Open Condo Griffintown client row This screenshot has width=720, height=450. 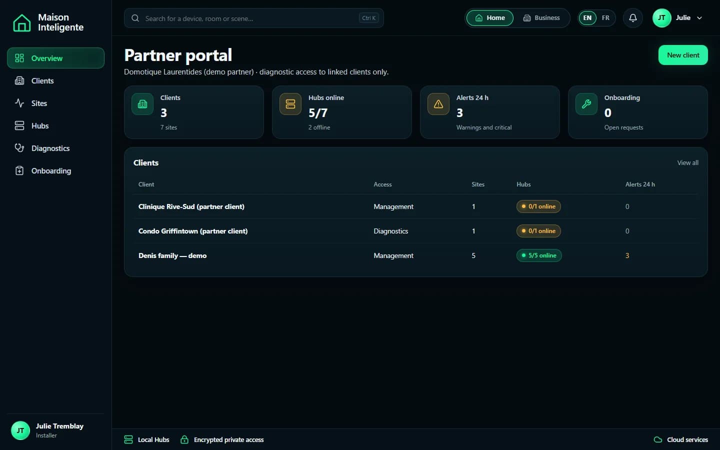click(x=415, y=231)
